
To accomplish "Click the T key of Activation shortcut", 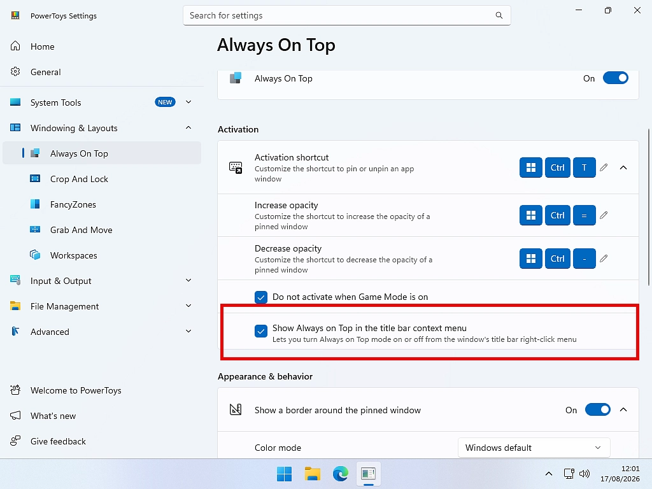I will coord(585,167).
